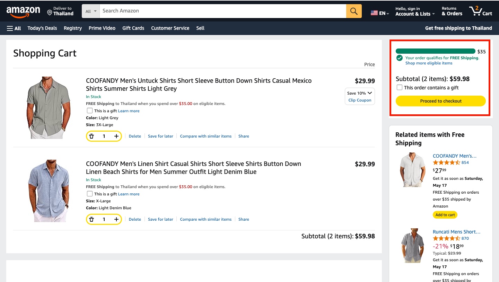Click Proceed to checkout
The height and width of the screenshot is (282, 499).
(441, 101)
